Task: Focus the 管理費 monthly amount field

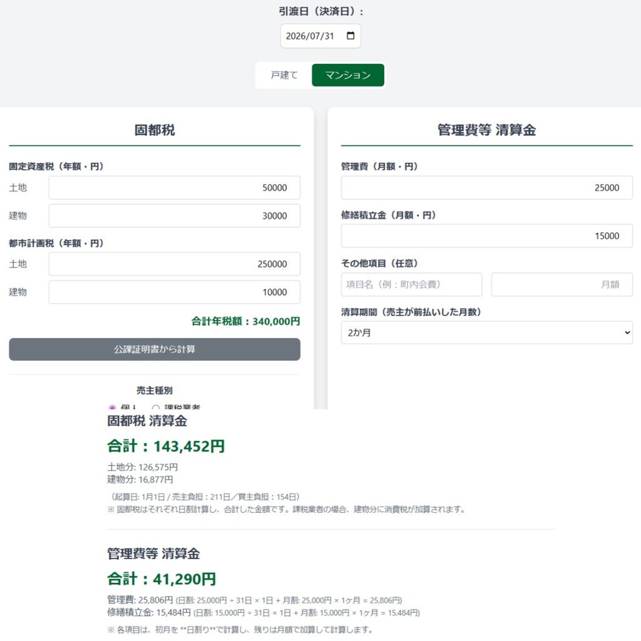Action: pyautogui.click(x=486, y=188)
